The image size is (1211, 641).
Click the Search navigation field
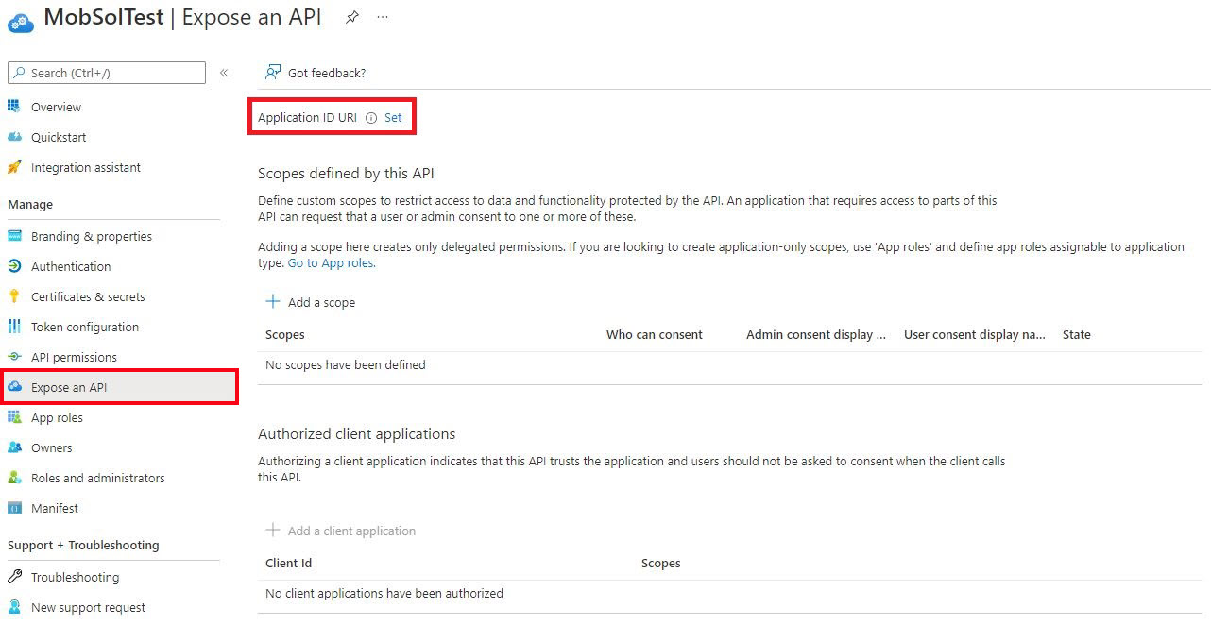pyautogui.click(x=106, y=73)
